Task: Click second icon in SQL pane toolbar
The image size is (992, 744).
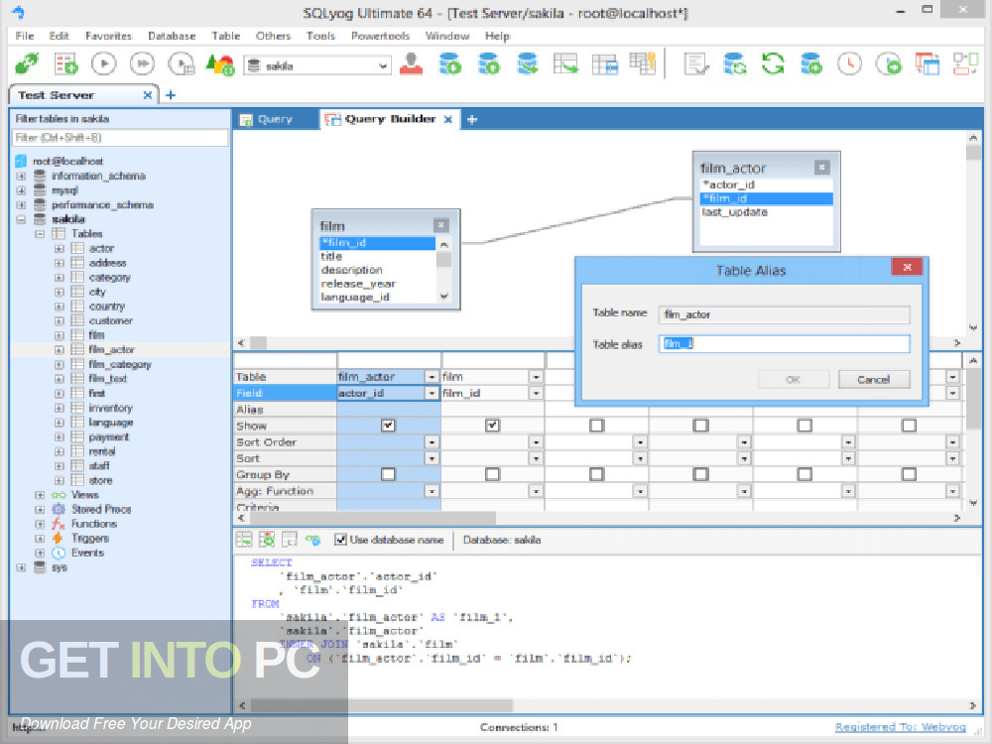Action: [x=267, y=540]
